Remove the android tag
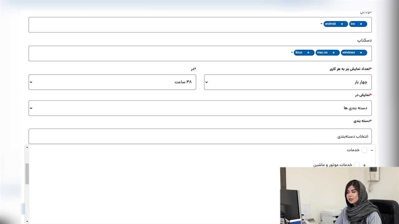The image size is (399, 224). tap(342, 24)
